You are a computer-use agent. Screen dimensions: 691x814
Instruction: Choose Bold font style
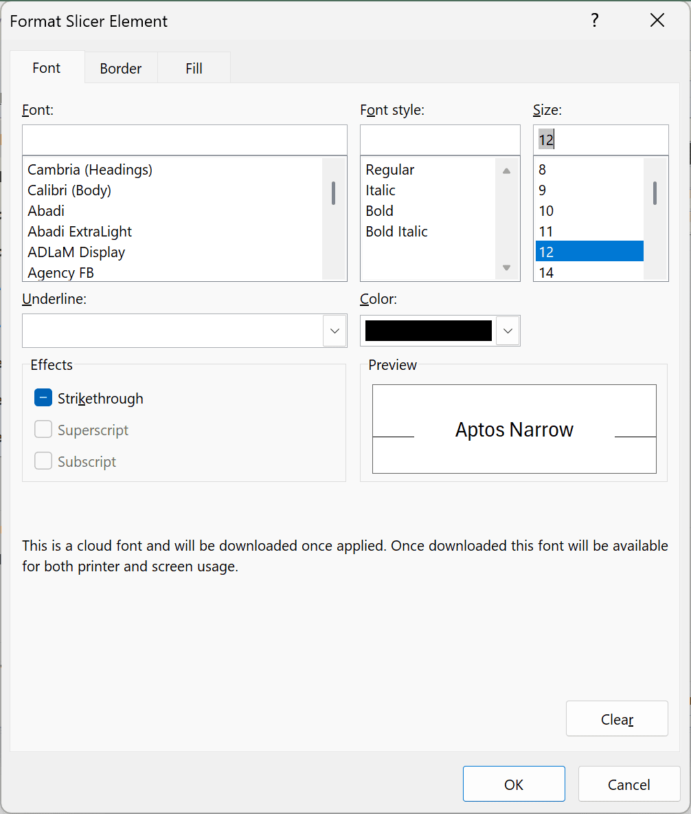(429, 211)
